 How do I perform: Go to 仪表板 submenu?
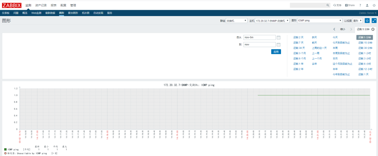point(6,13)
